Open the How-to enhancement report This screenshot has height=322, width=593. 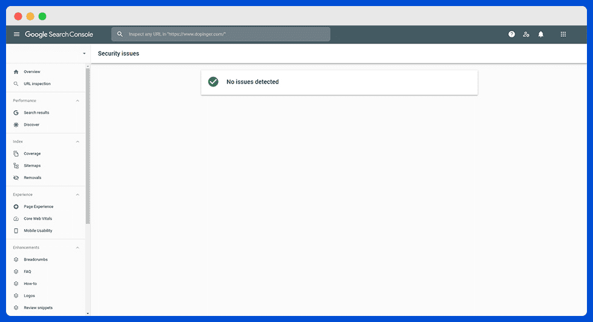tap(30, 283)
